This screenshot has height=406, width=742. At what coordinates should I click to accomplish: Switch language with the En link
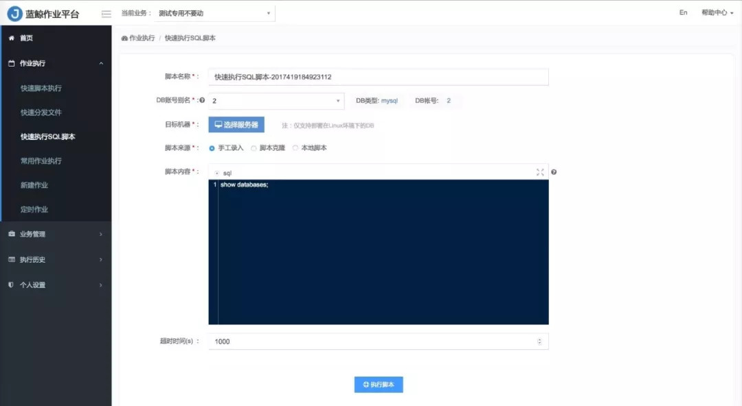[684, 13]
